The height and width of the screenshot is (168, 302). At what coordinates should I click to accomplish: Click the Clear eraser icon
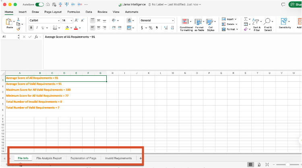(246, 29)
